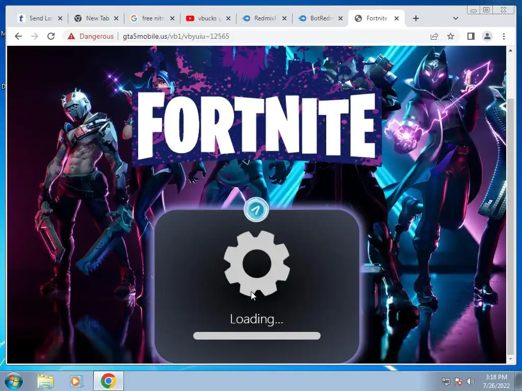
Task: Switch to the Send Large tab
Action: point(39,18)
